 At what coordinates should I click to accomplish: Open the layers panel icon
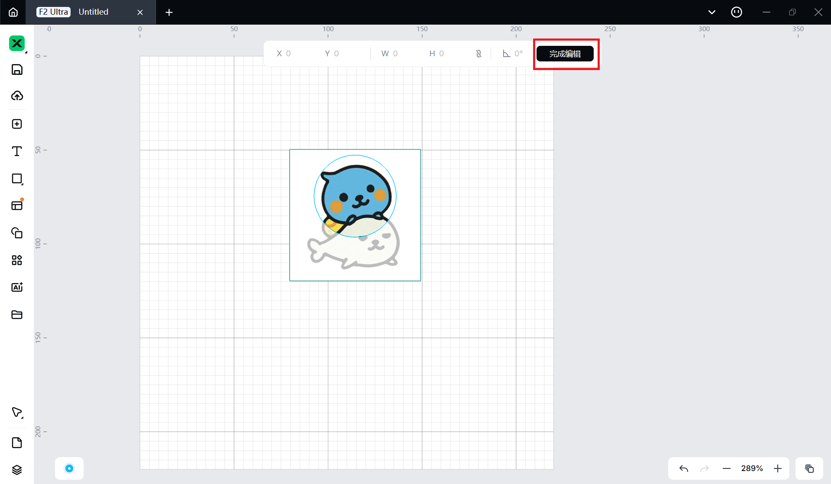coord(17,470)
